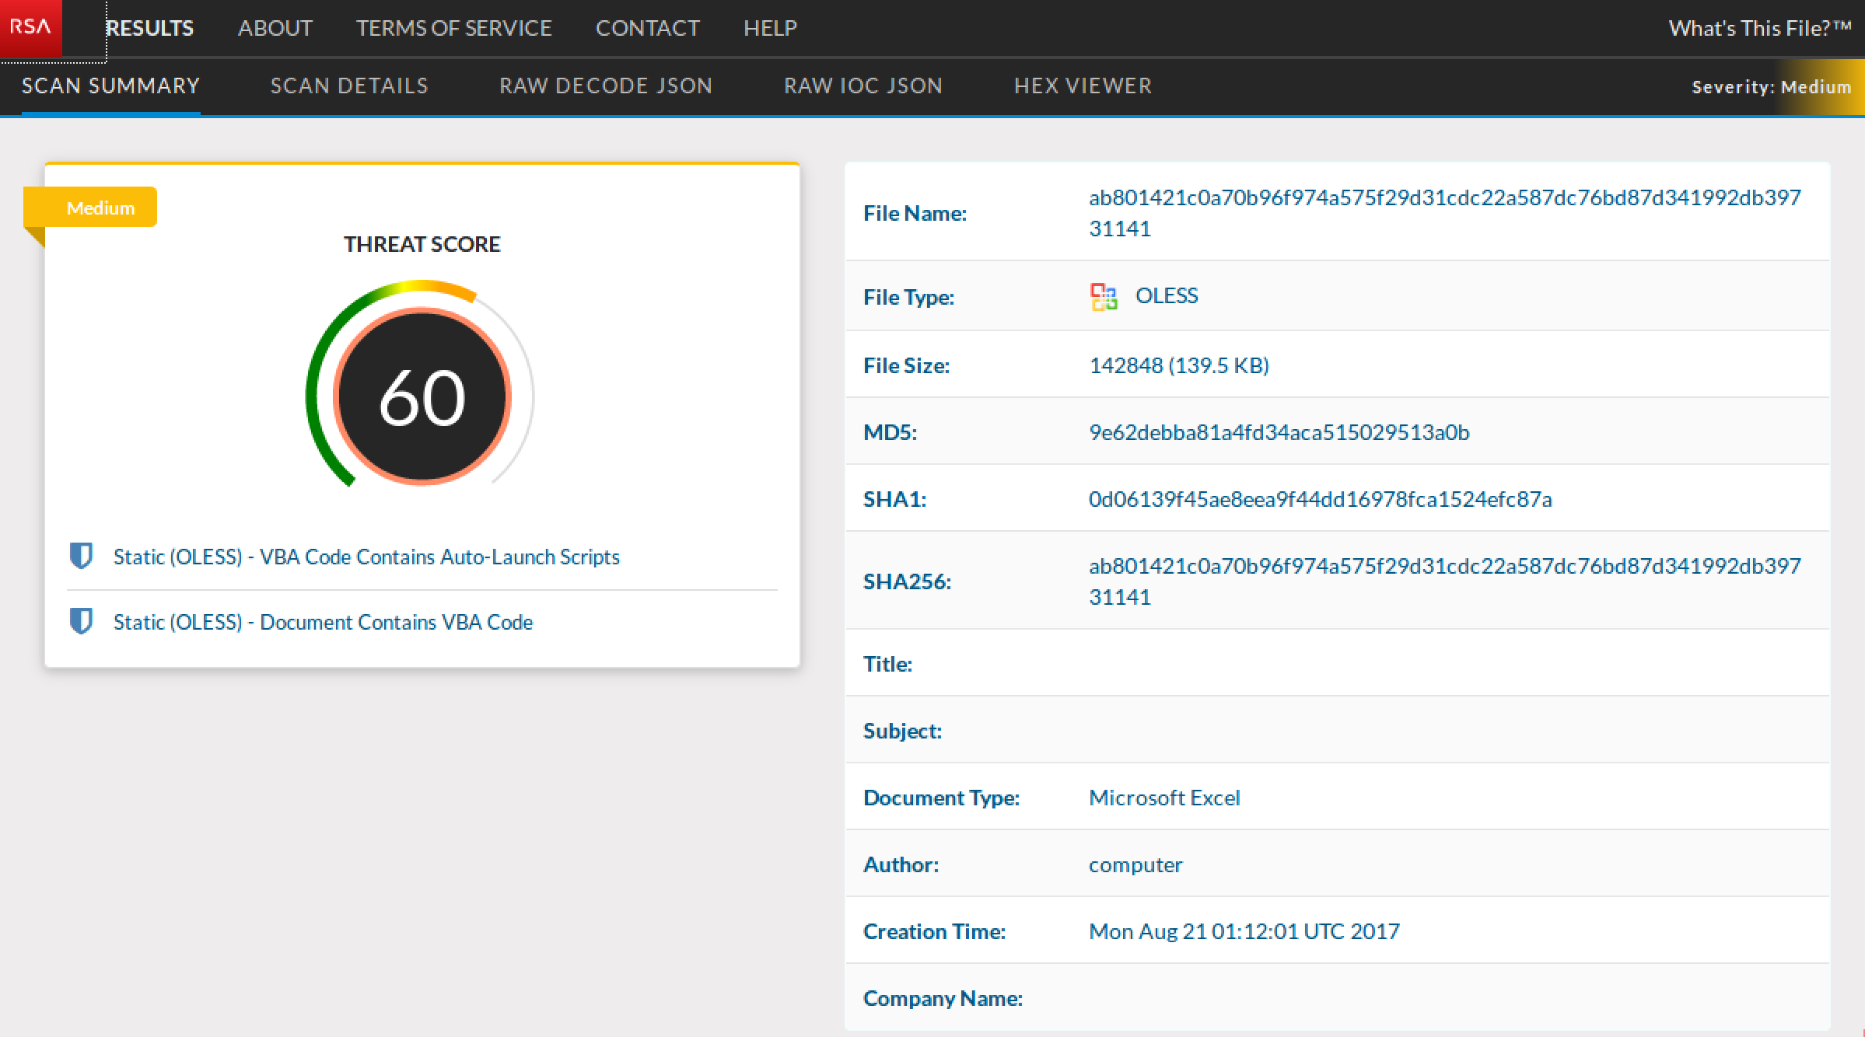
Task: Open the Raw IOC JSON tab
Action: pyautogui.click(x=863, y=86)
